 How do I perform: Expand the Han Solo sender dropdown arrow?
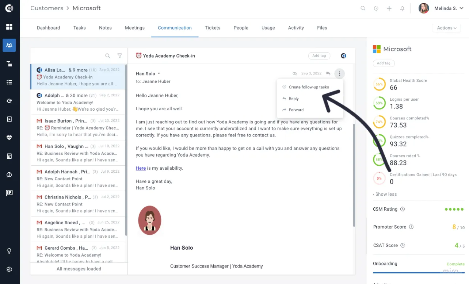[159, 74]
